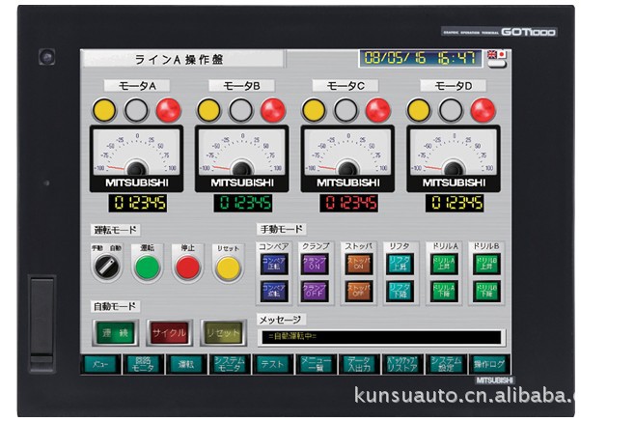
Task: Click Motor A yellow digit counter
Action: [x=137, y=203]
